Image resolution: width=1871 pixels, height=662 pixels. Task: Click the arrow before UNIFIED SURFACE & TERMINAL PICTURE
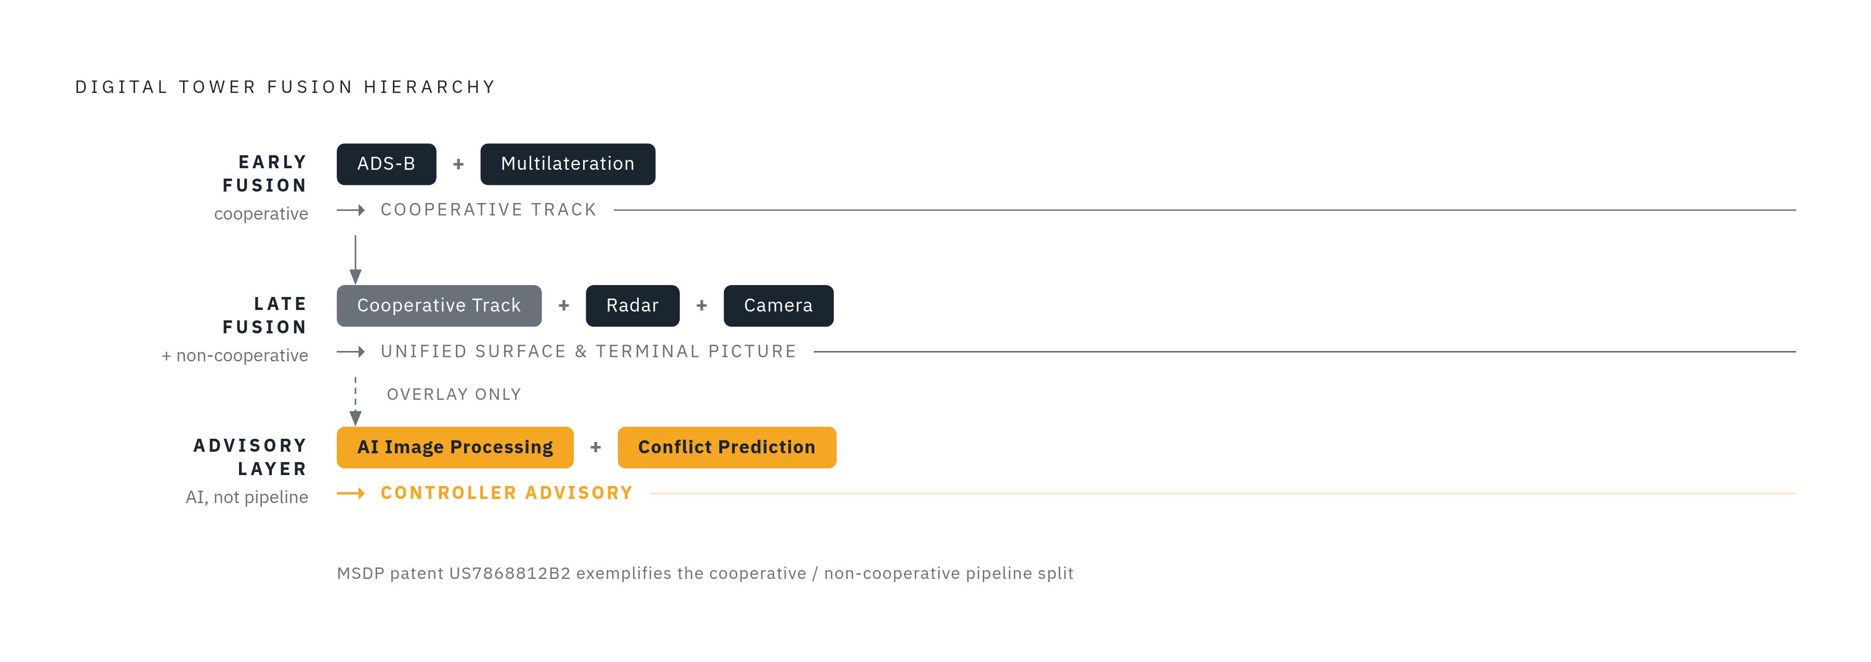(351, 352)
